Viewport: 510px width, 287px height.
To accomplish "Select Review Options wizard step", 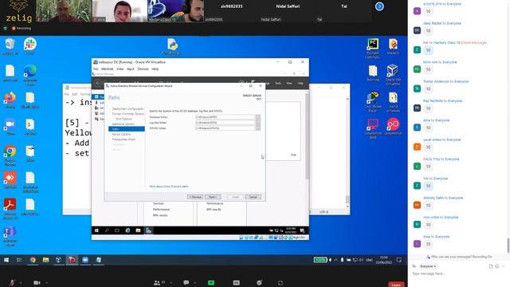I will [121, 134].
